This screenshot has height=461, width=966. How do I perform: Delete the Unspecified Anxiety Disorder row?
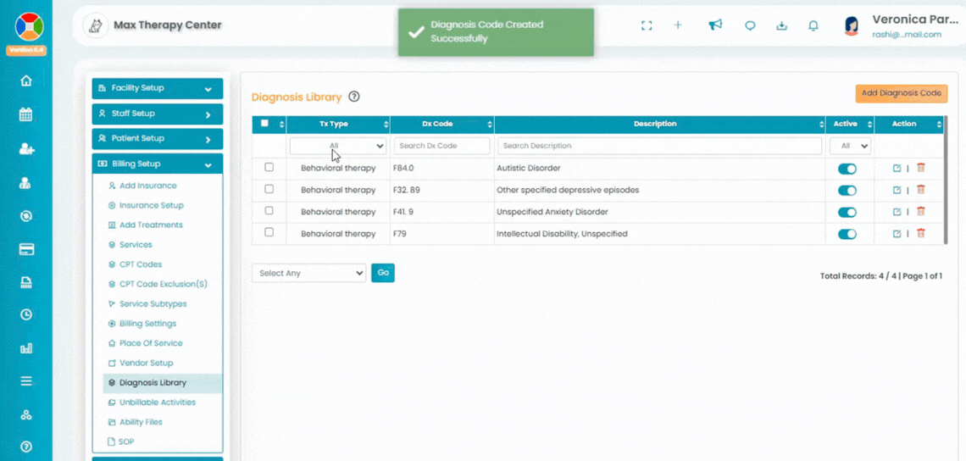click(921, 211)
